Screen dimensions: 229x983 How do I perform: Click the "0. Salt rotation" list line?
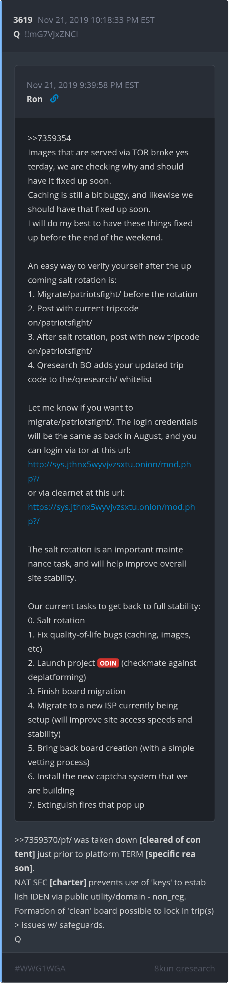pyautogui.click(x=56, y=620)
